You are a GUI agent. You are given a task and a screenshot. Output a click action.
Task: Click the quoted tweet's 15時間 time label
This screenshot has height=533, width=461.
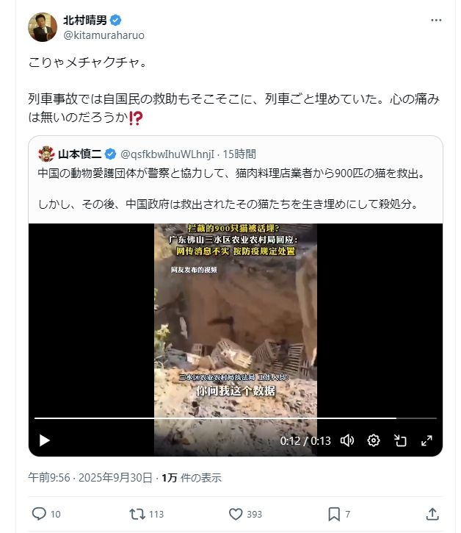[x=239, y=154]
